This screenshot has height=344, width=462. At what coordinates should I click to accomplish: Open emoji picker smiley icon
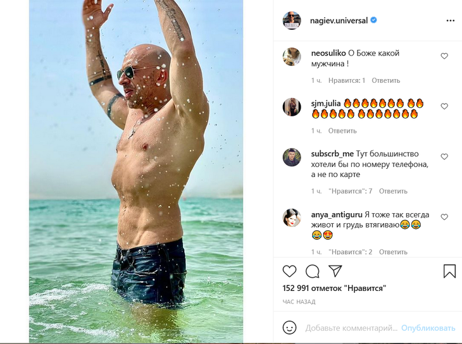289,328
